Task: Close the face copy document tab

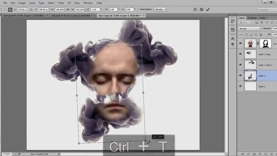Action: (144, 16)
